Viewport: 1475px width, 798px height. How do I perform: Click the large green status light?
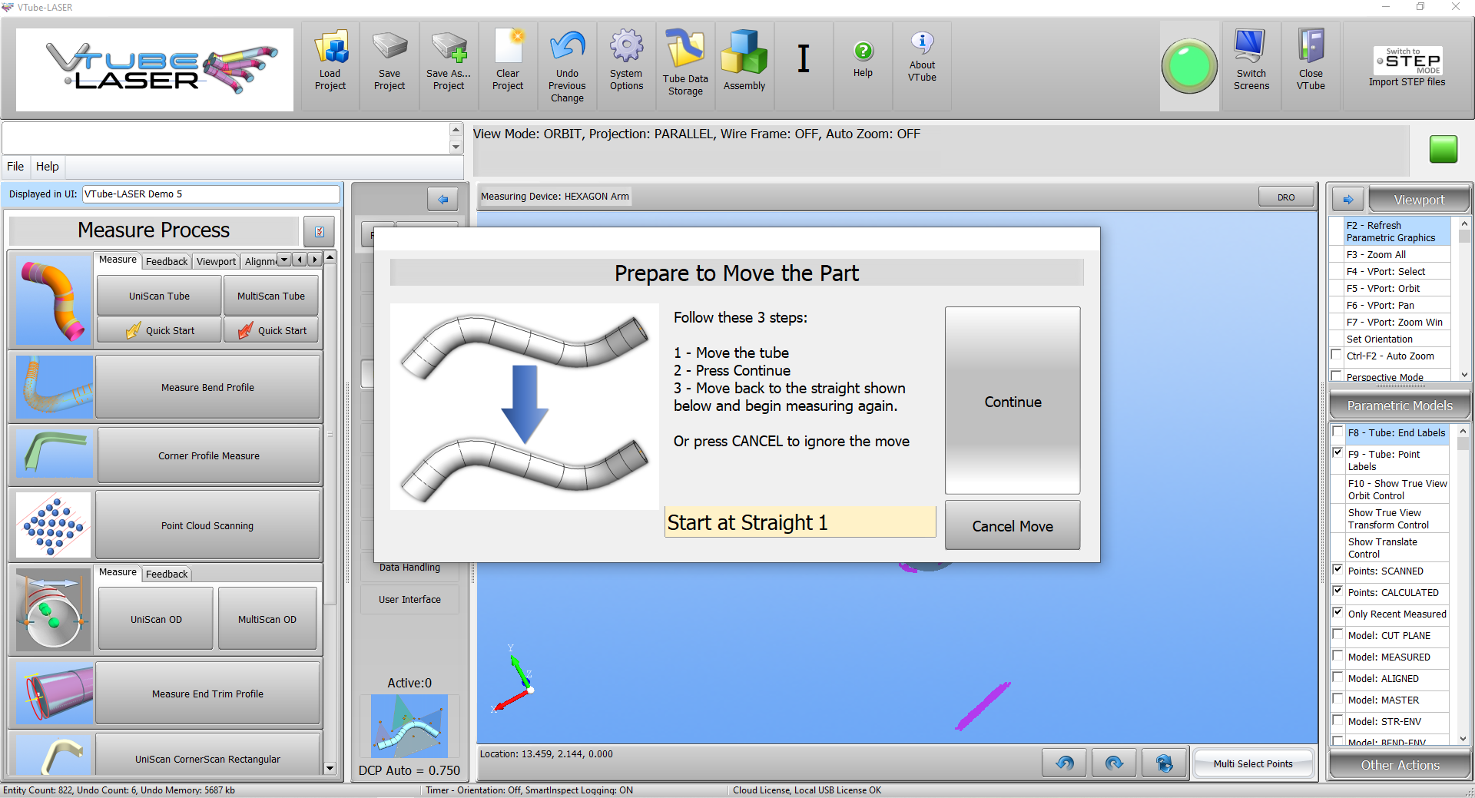[1189, 66]
